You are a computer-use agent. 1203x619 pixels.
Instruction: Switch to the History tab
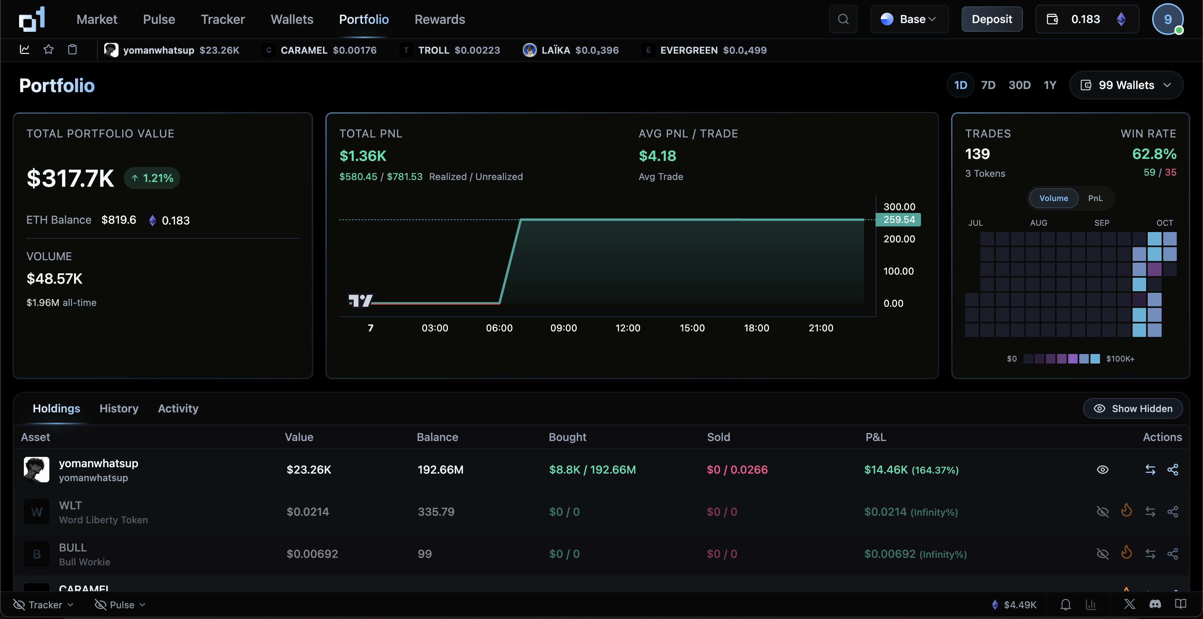(119, 408)
